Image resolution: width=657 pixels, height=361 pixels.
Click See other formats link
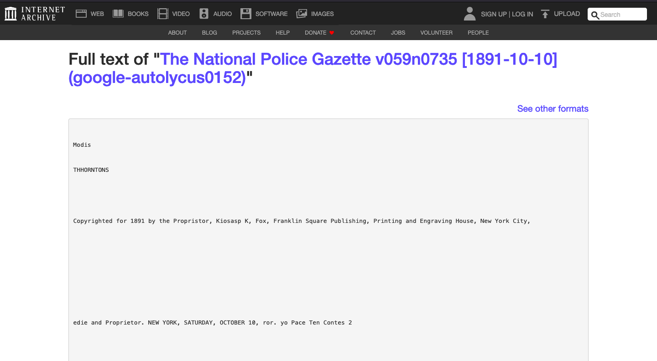point(553,108)
